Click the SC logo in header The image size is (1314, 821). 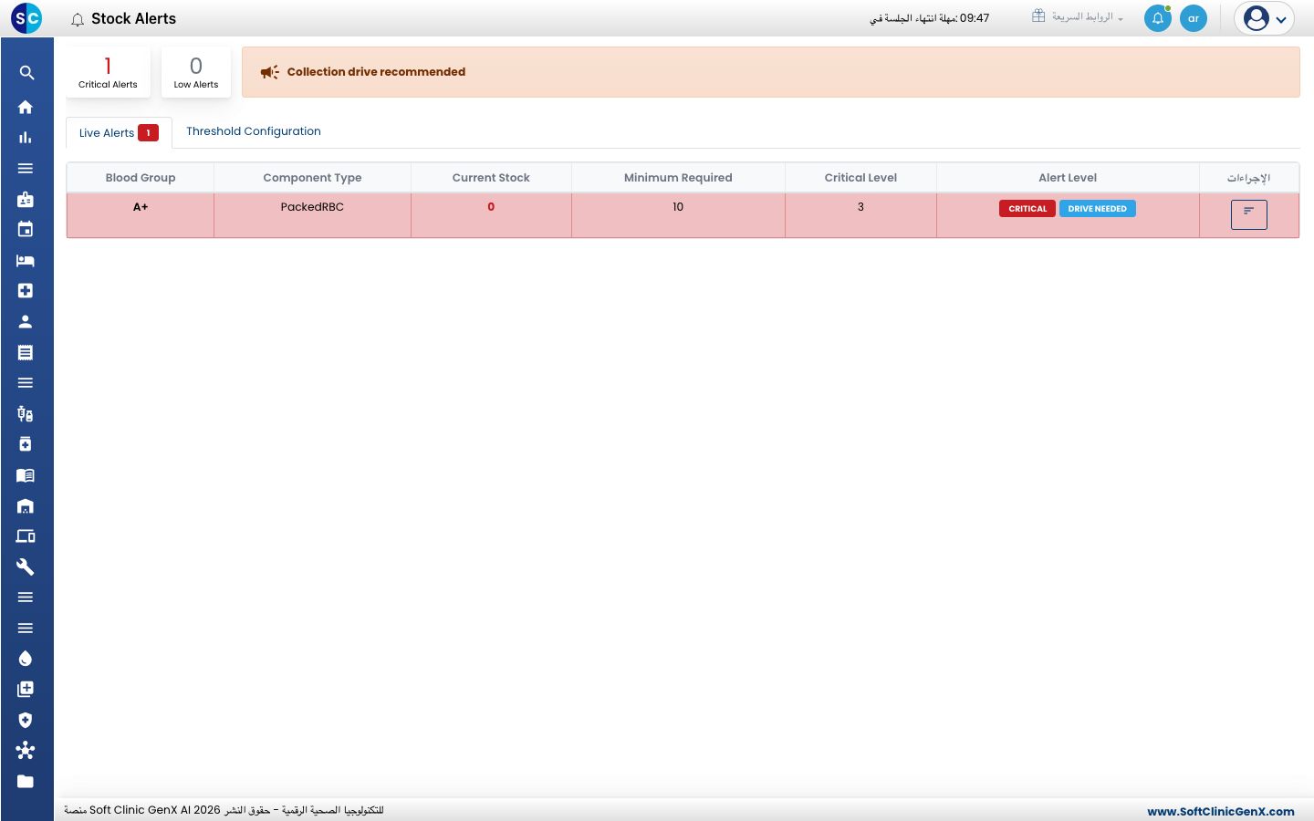[26, 18]
